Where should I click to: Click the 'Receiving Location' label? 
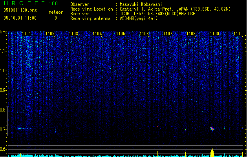click(91, 9)
